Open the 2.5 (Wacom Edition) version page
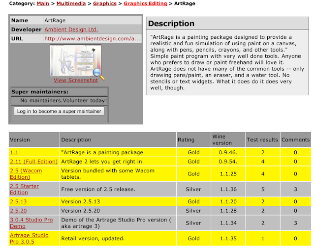 [x=26, y=174]
